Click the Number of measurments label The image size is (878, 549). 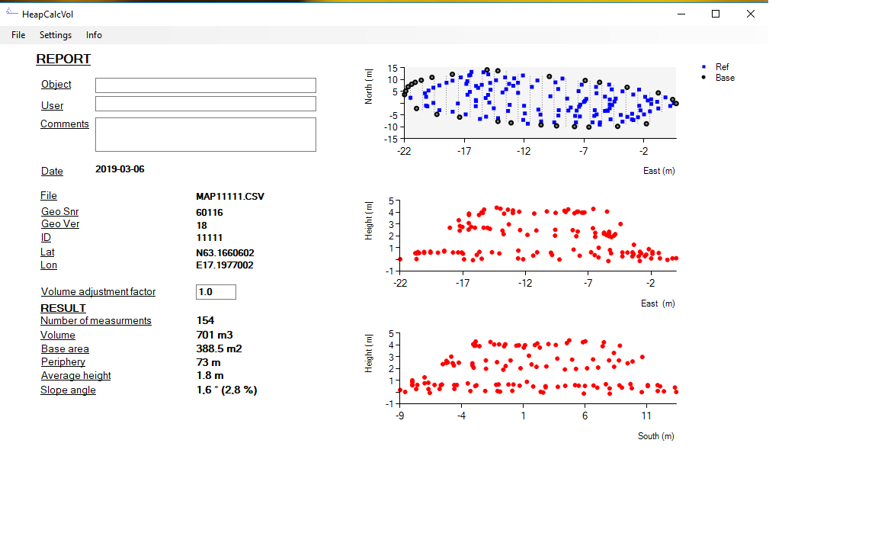click(x=96, y=320)
